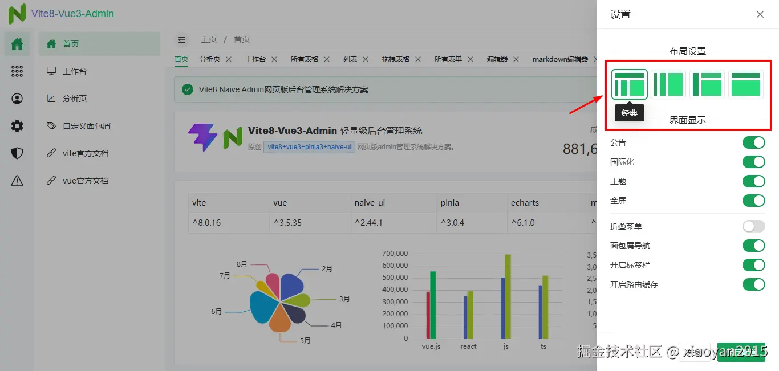Open 自定义面包屑 in the sidebar menu
The width and height of the screenshot is (779, 371).
99,126
